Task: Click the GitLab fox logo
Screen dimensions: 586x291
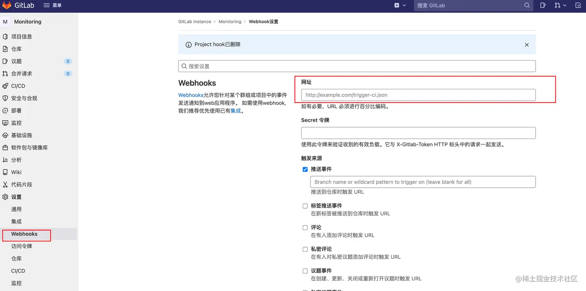Action: (x=7, y=5)
